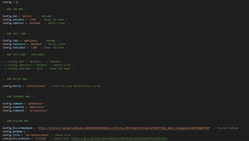Select the '#eb4934' JobColor1 value
Image resolution: width=249 pixels, height=141 pixels.
pyautogui.click(x=36, y=44)
